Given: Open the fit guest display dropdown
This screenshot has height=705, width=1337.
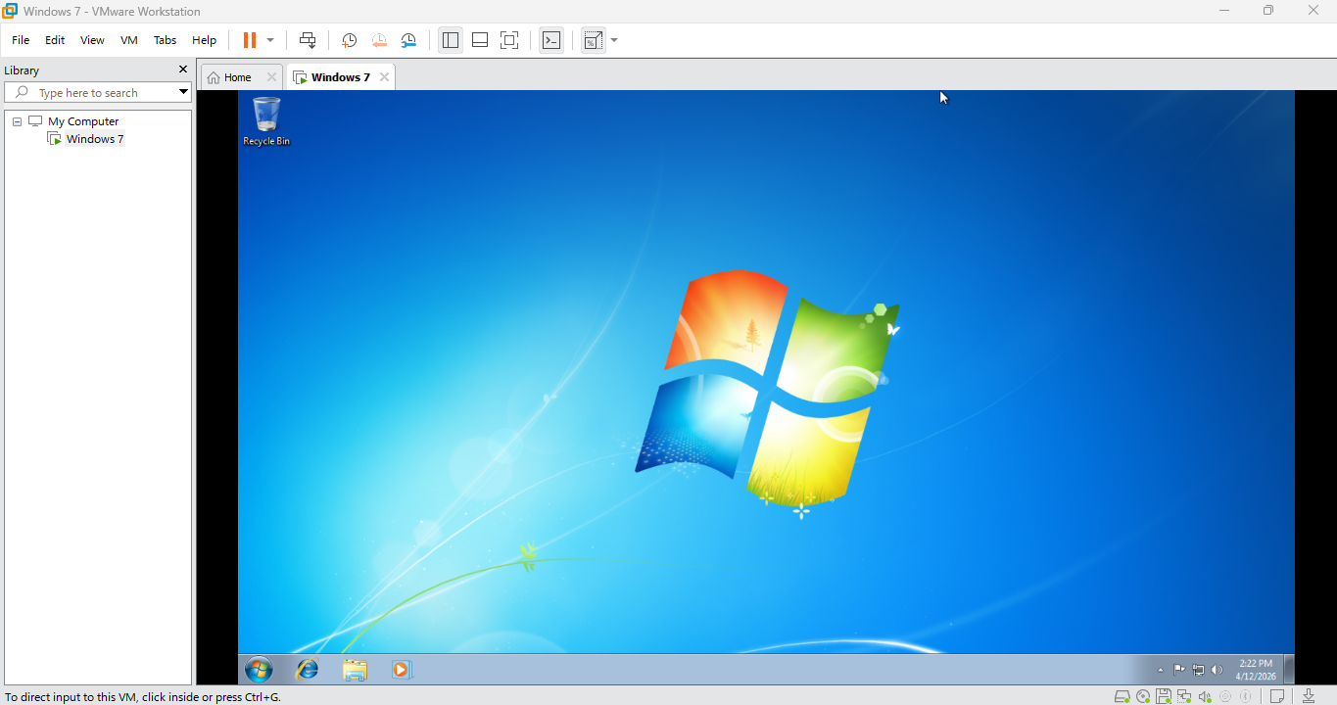Looking at the screenshot, I should point(614,40).
